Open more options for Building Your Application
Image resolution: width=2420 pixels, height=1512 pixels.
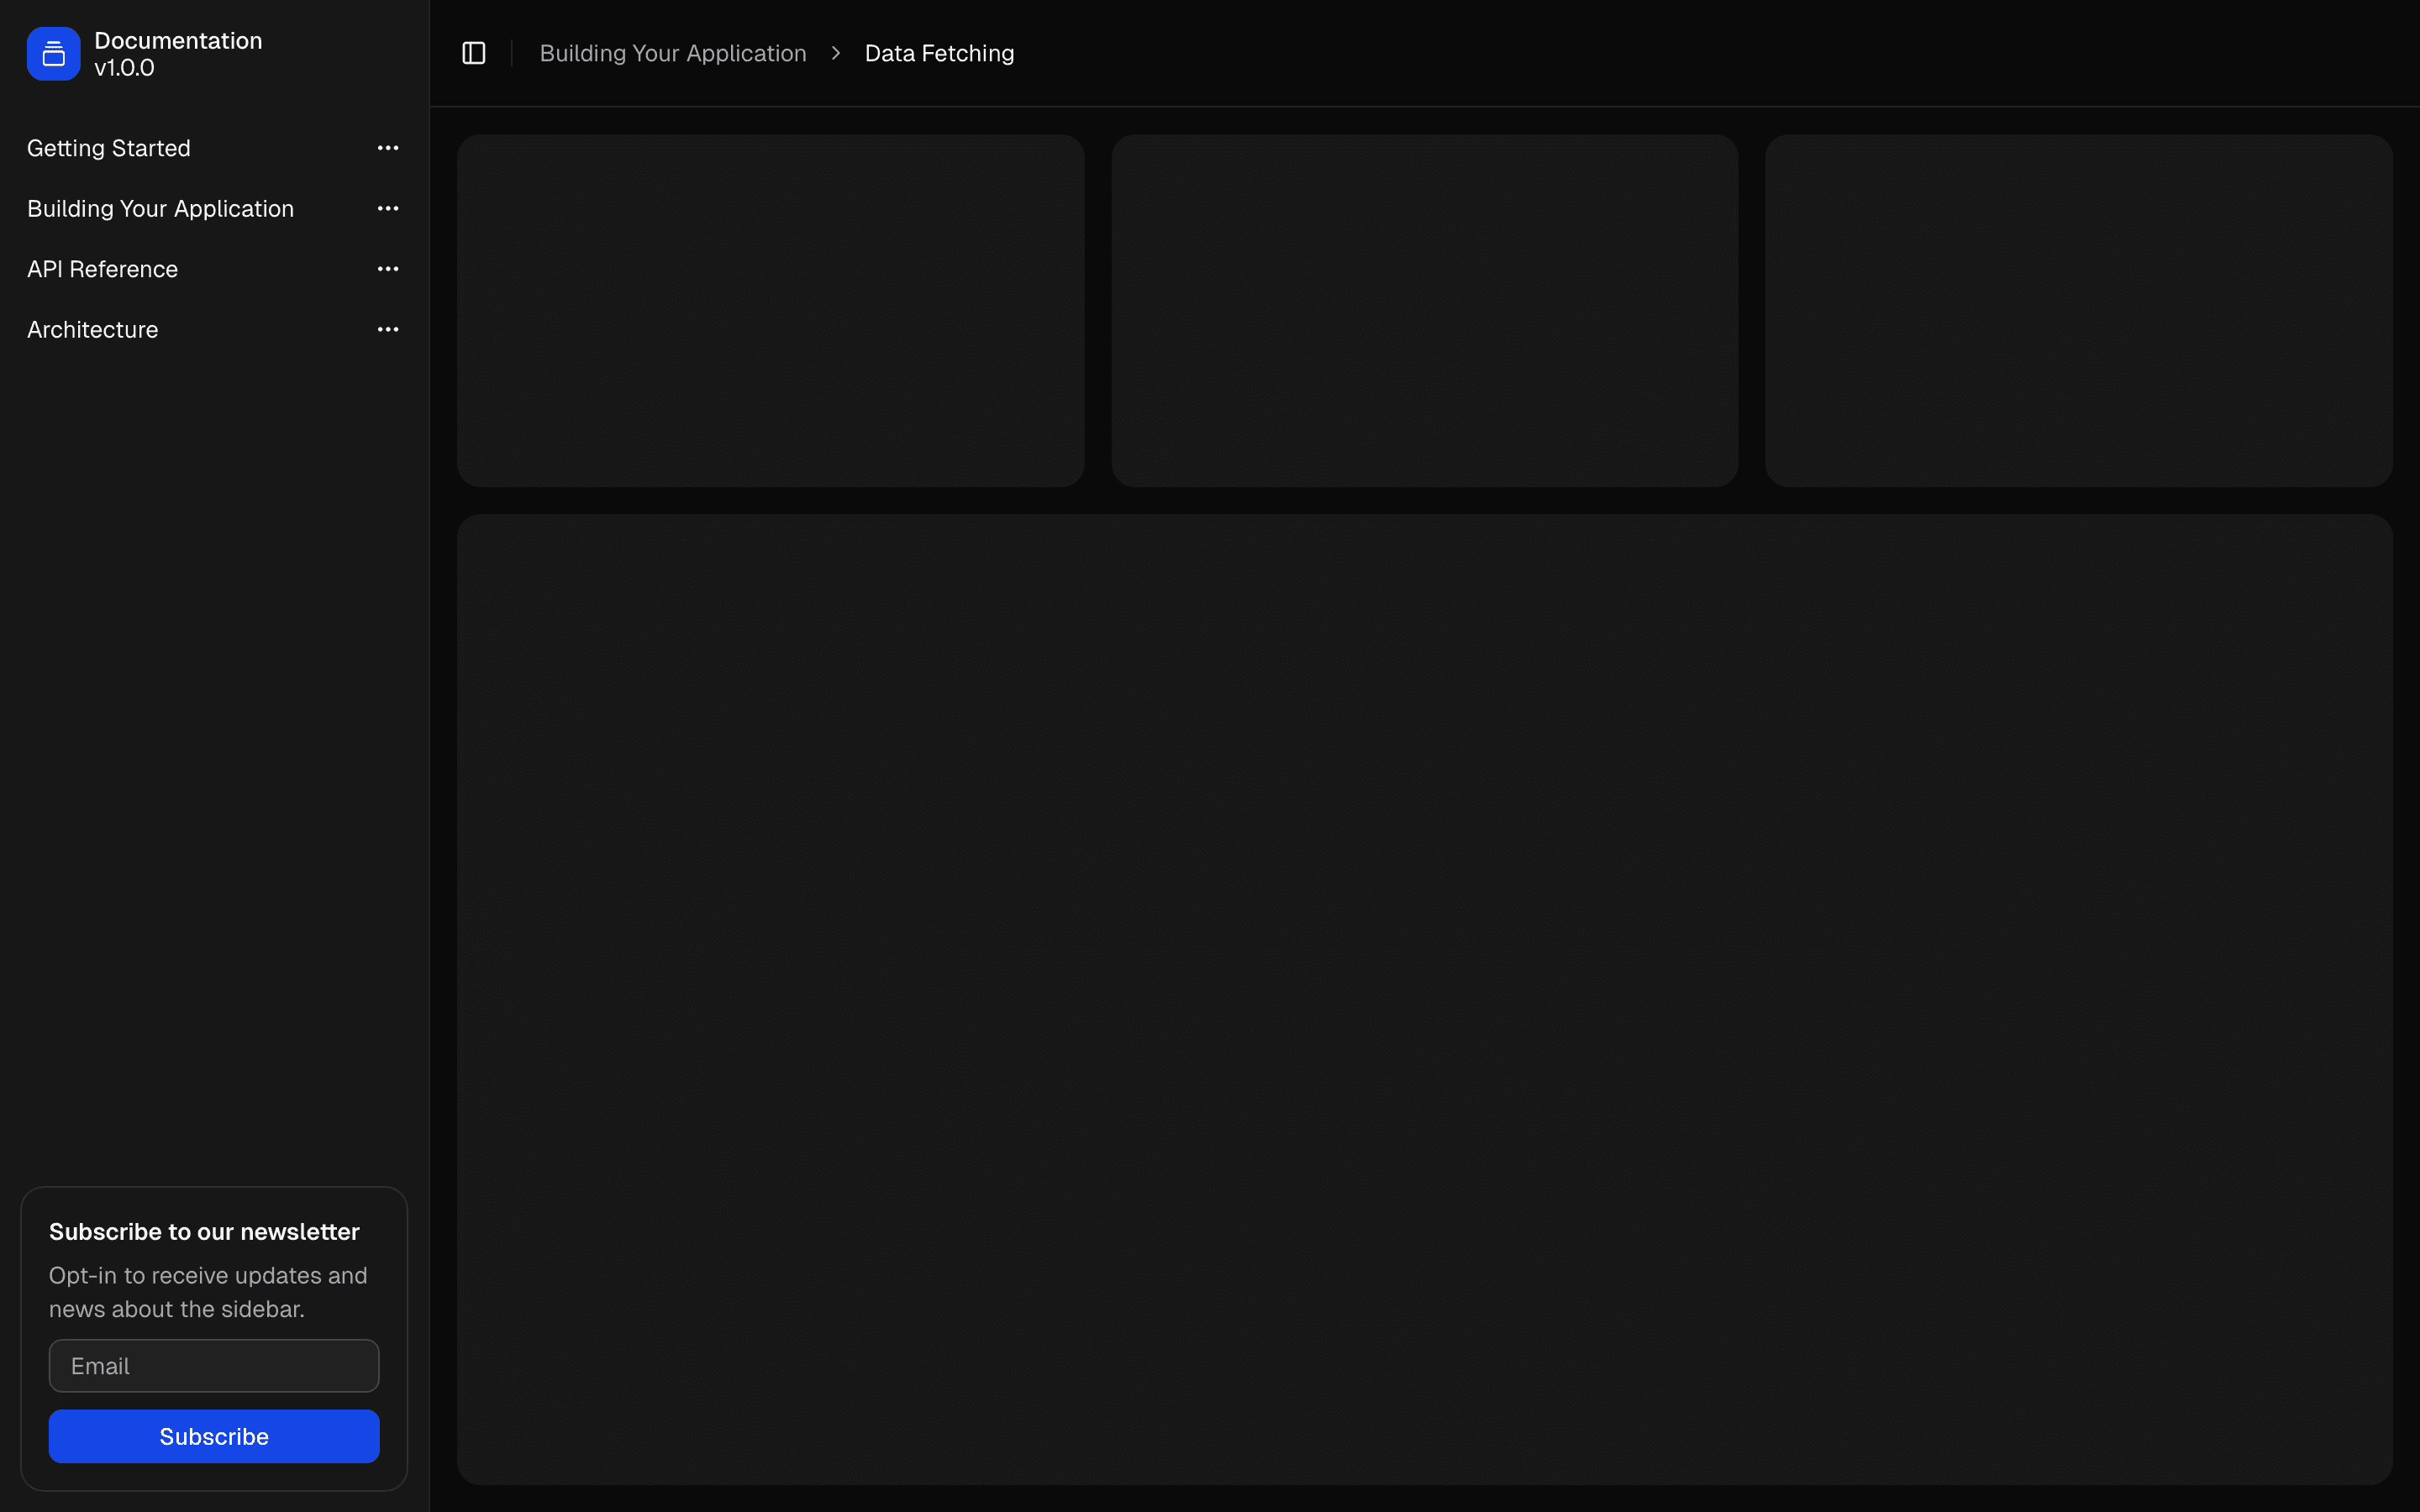(x=388, y=209)
